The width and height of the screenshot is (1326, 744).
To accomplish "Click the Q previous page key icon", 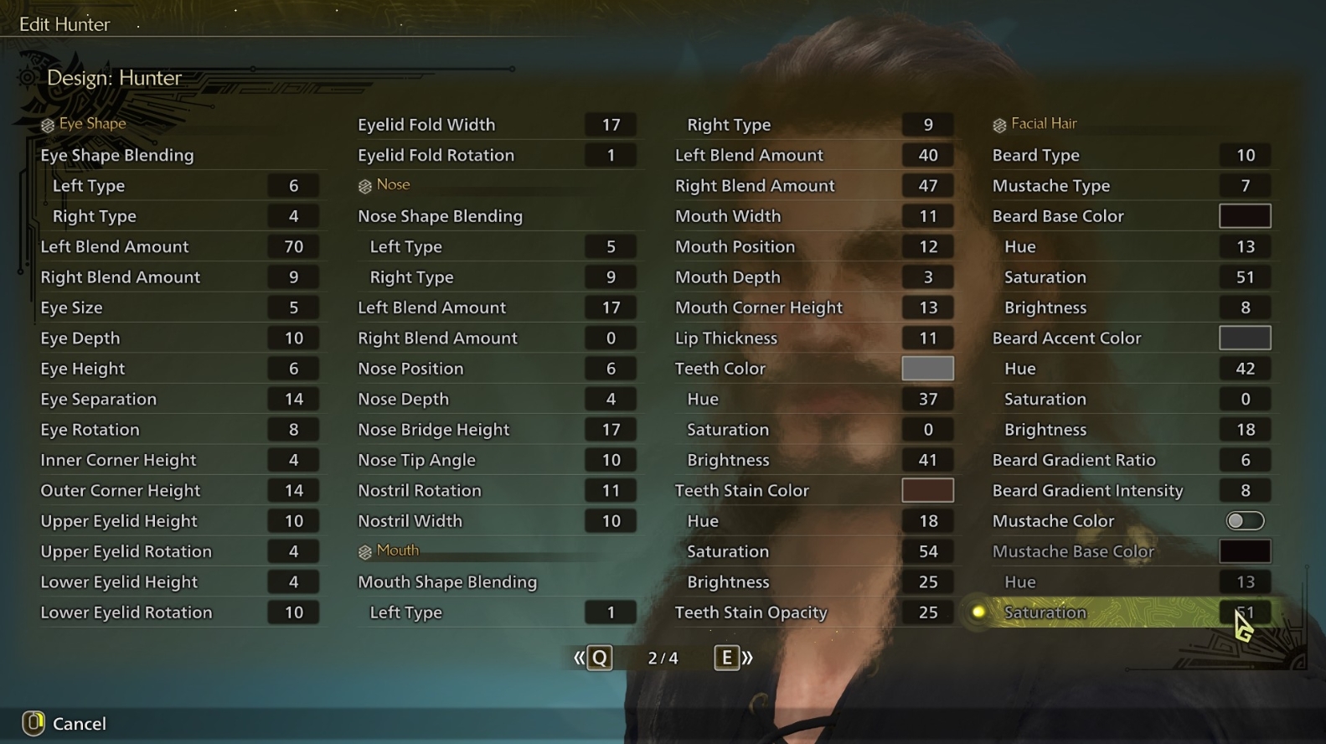I will pos(600,658).
